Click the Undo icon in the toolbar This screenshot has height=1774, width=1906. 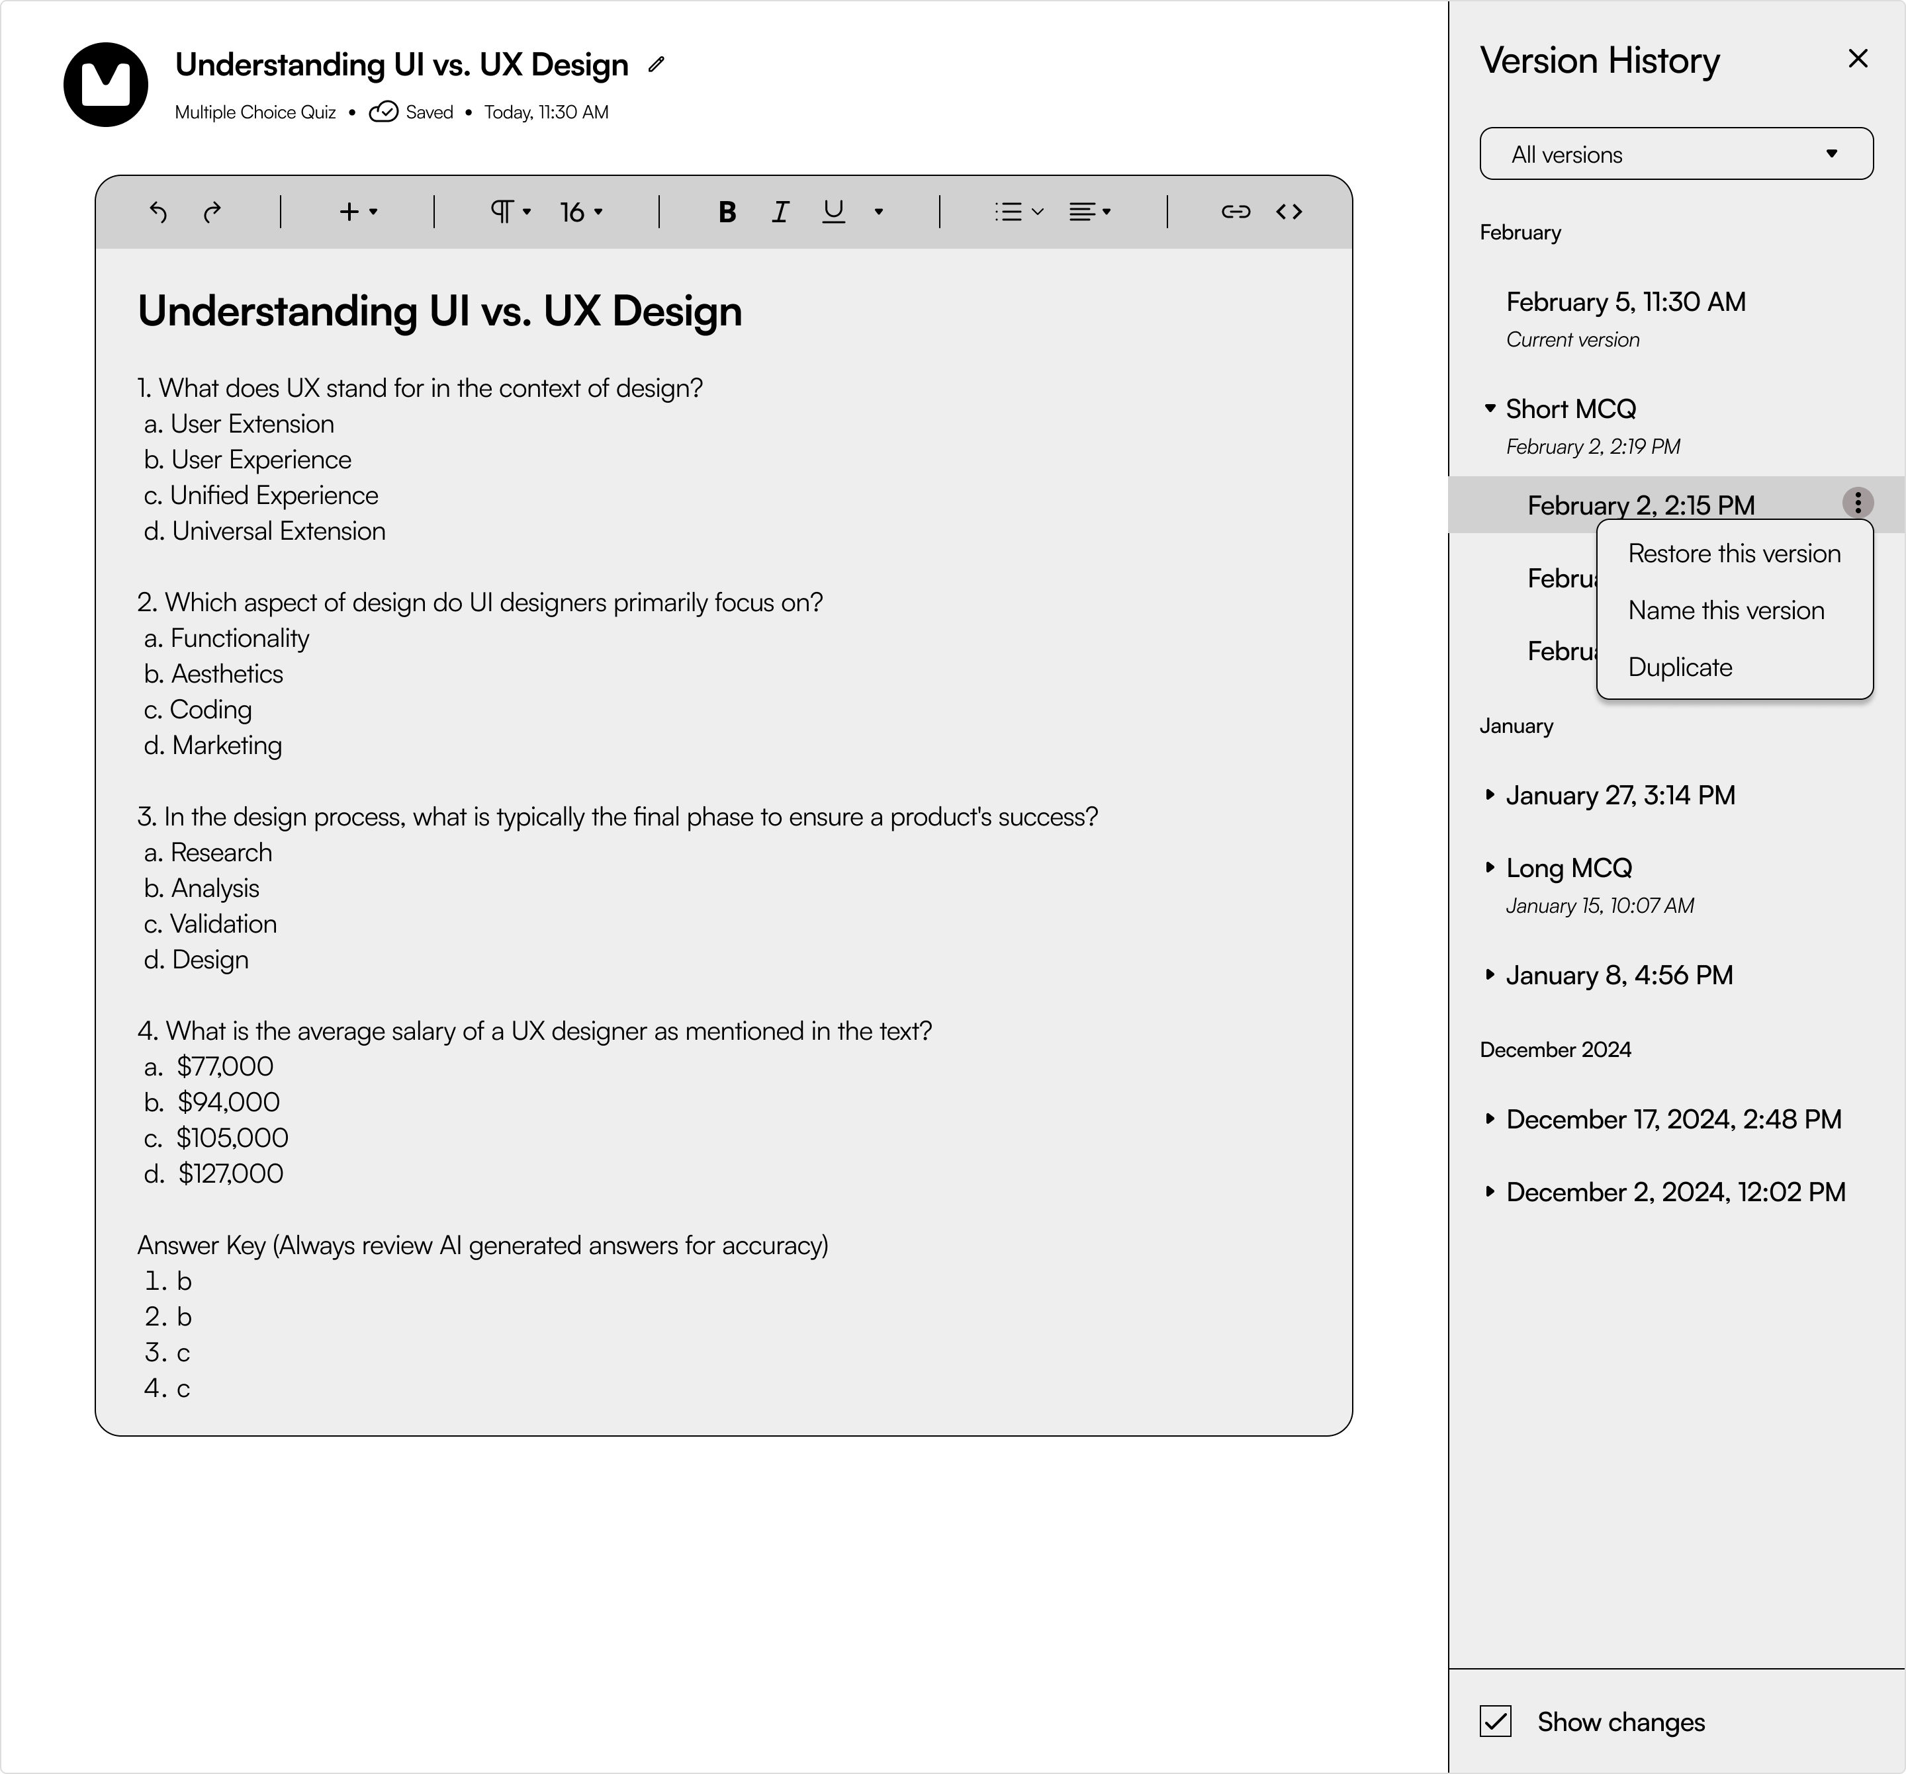click(158, 212)
